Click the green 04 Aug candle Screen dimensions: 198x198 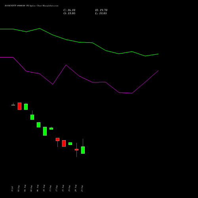click(x=26, y=107)
